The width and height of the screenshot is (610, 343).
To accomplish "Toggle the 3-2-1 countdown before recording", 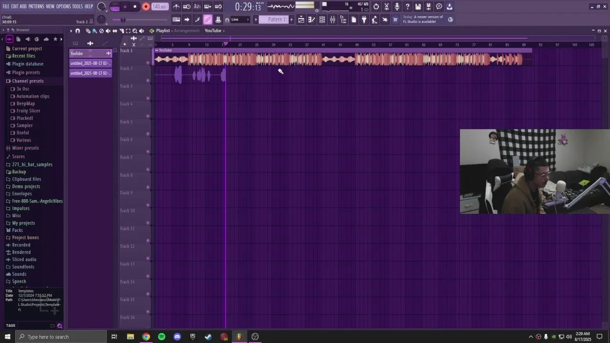I will click(197, 7).
